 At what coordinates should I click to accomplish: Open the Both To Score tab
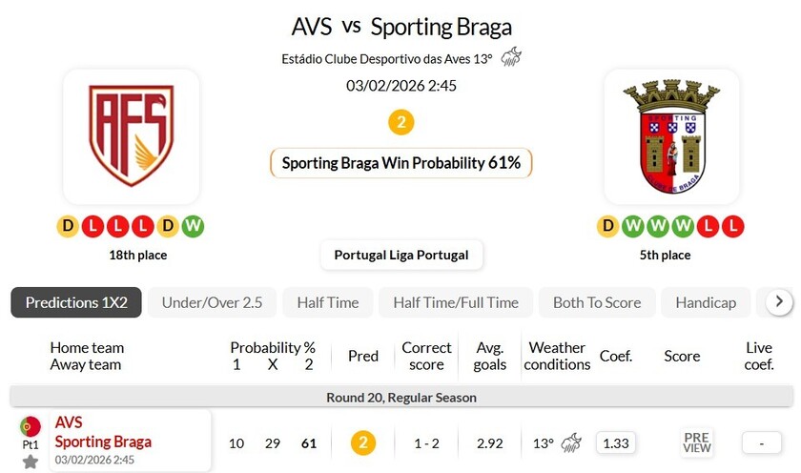[x=597, y=302]
